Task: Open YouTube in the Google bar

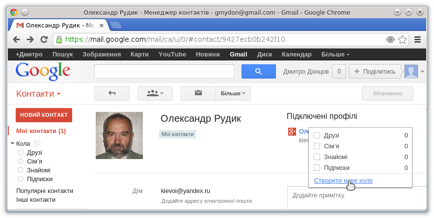Action: tap(172, 54)
